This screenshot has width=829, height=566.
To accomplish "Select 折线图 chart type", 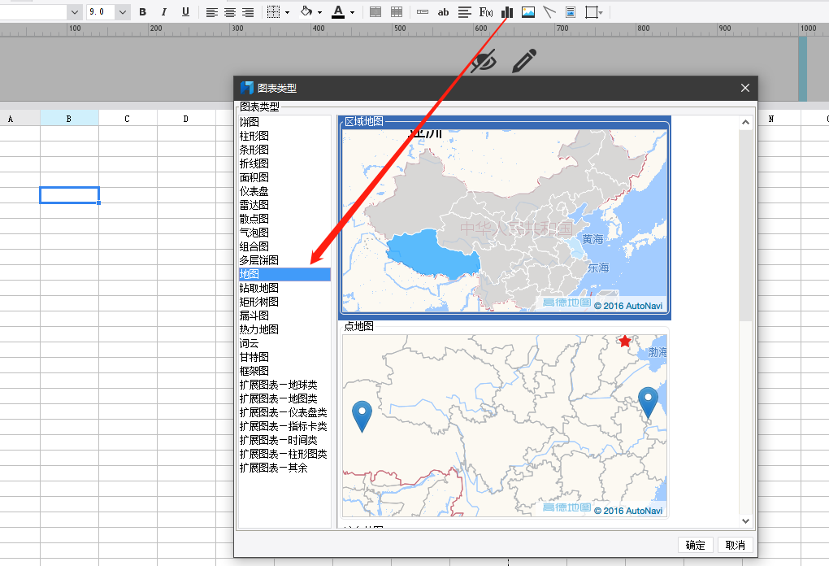I will [284, 163].
